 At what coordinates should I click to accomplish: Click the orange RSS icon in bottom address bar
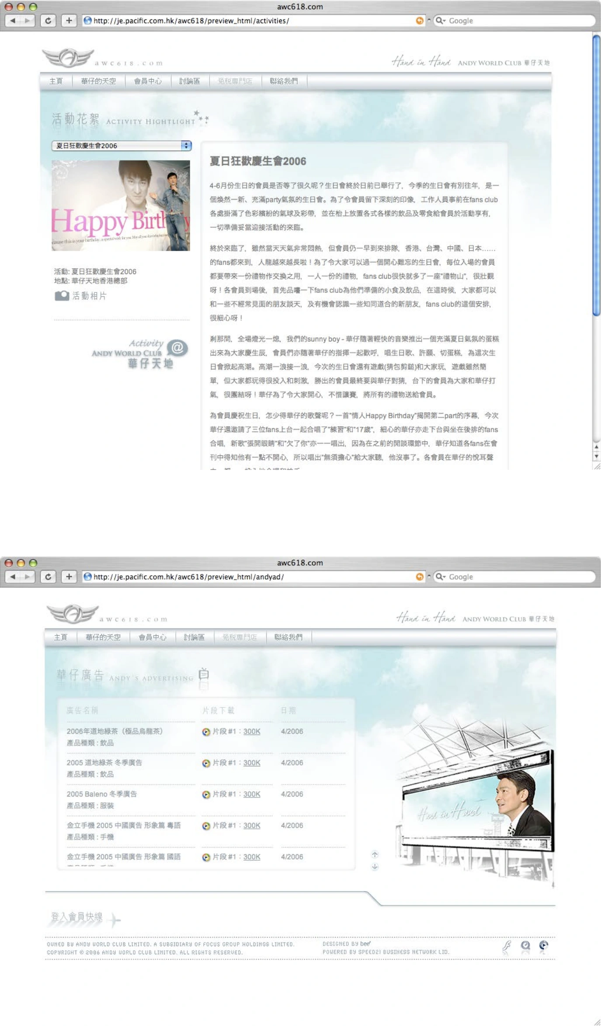pos(419,577)
